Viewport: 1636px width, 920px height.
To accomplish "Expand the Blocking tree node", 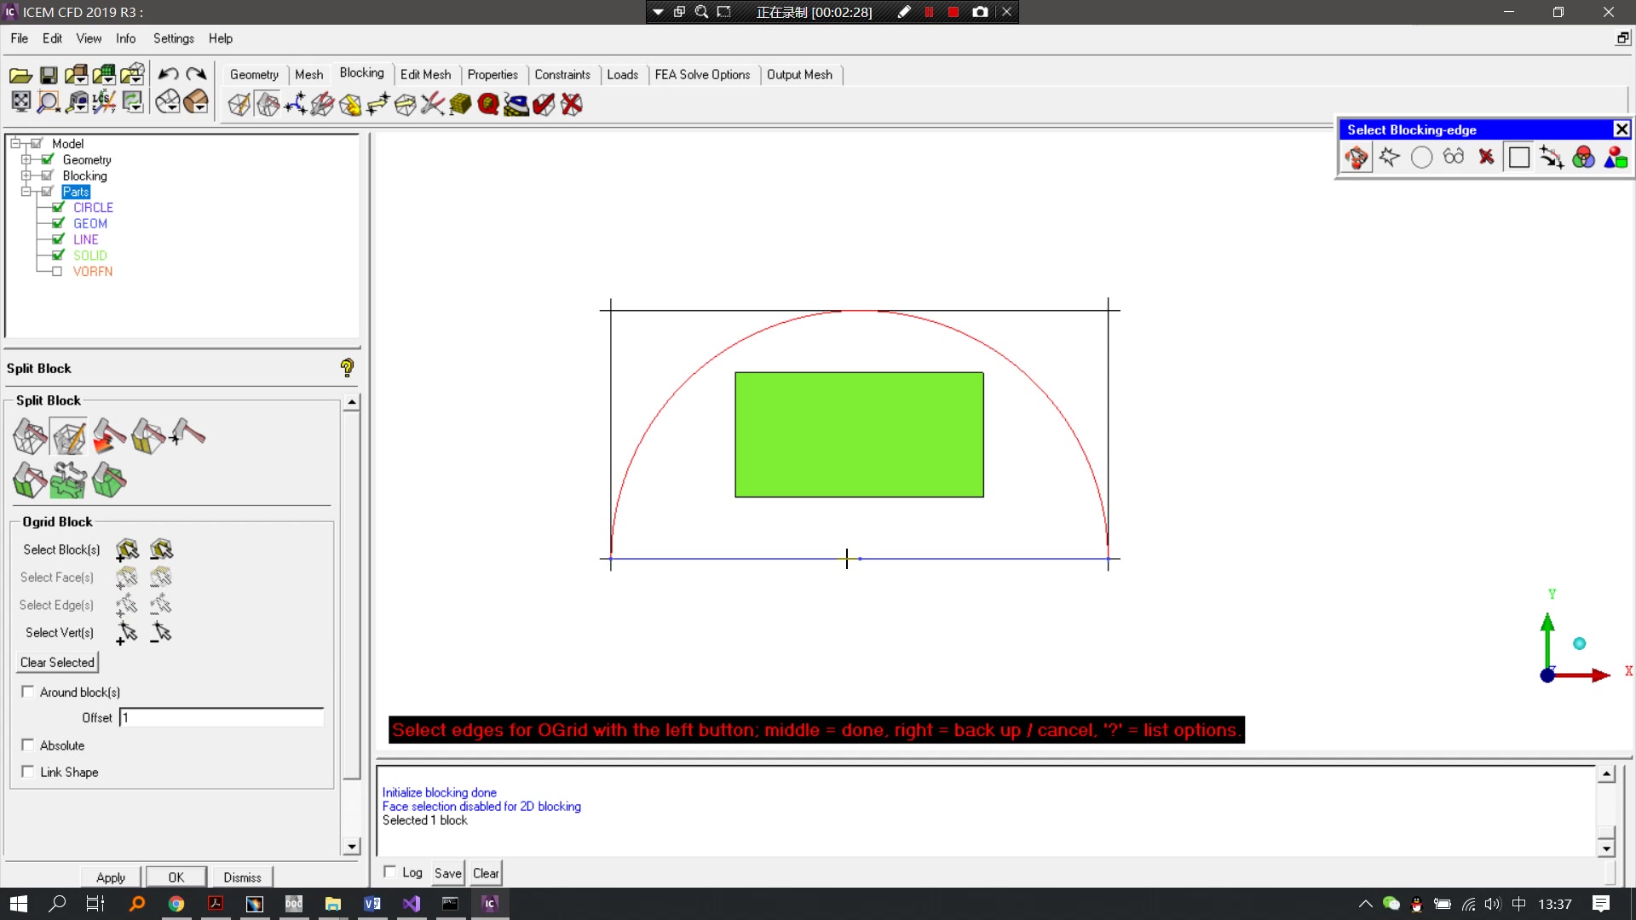I will 26,175.
